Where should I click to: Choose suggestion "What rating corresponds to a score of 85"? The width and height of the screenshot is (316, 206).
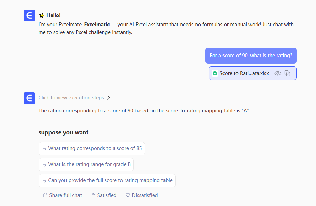pyautogui.click(x=95, y=148)
